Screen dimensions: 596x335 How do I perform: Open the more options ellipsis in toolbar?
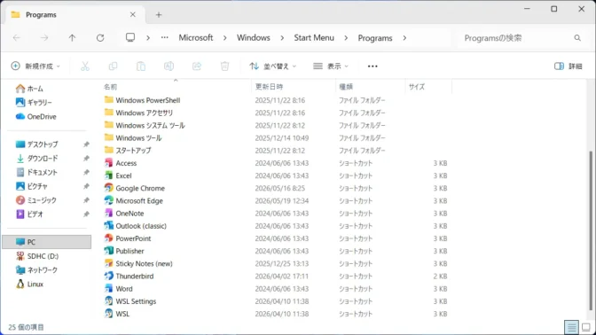click(372, 66)
